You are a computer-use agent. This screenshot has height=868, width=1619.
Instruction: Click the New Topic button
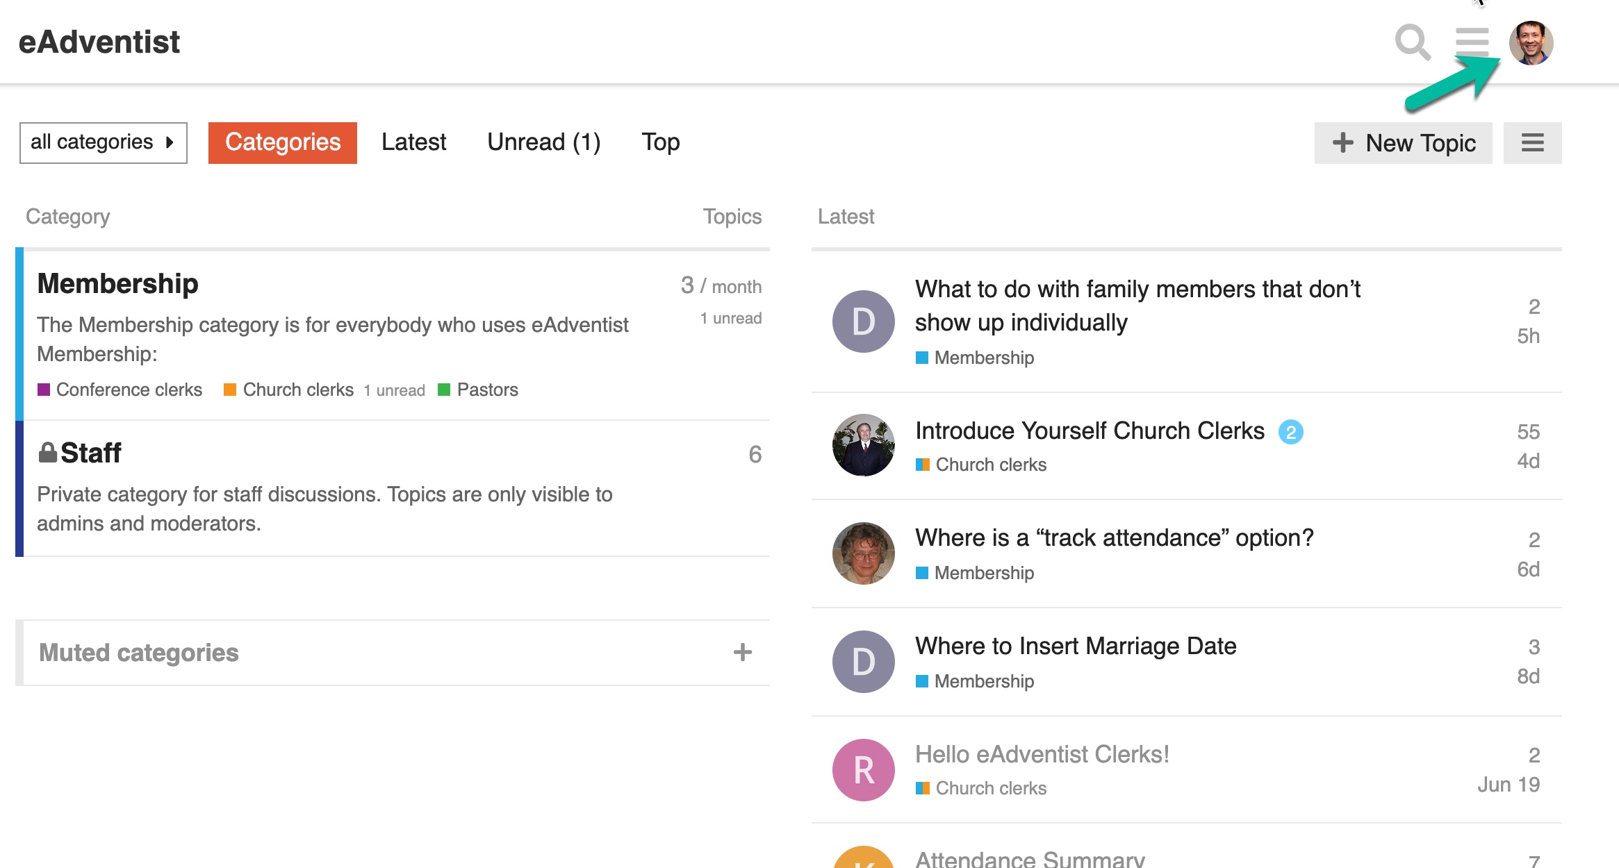1403,143
